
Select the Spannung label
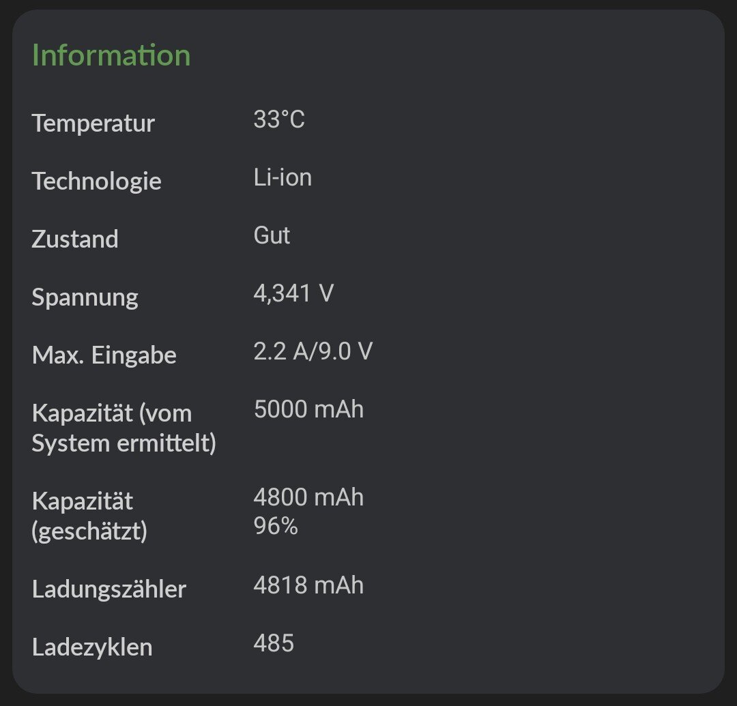(x=85, y=297)
